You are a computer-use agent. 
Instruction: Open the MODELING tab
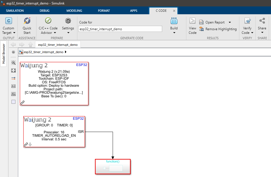pos(74,11)
